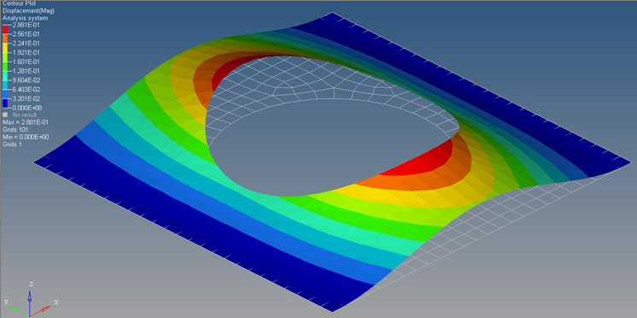Click the 1.281E-01 legend value
The width and height of the screenshot is (637, 318).
tap(26, 71)
